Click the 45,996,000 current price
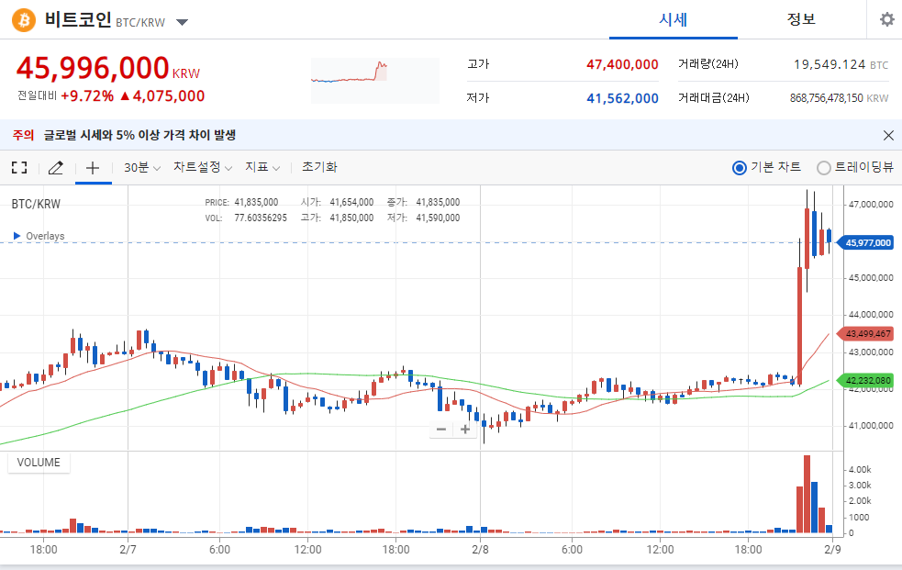The width and height of the screenshot is (902, 570). 93,68
